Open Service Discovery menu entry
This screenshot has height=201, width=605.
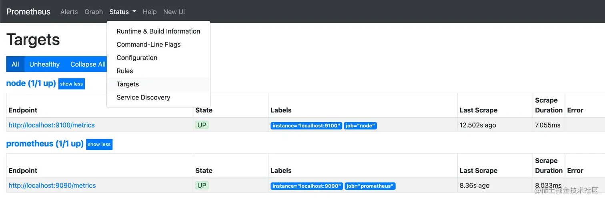pos(158,97)
